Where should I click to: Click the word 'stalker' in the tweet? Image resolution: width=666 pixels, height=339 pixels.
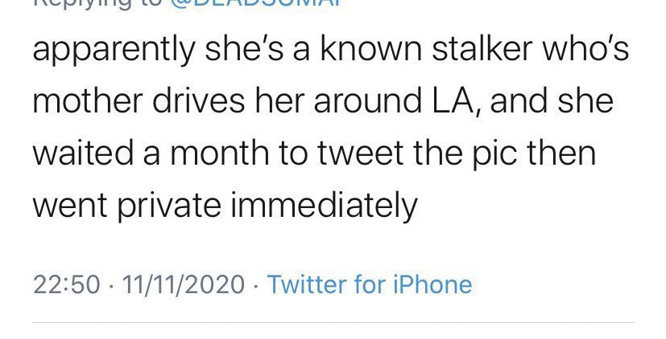[x=482, y=48]
